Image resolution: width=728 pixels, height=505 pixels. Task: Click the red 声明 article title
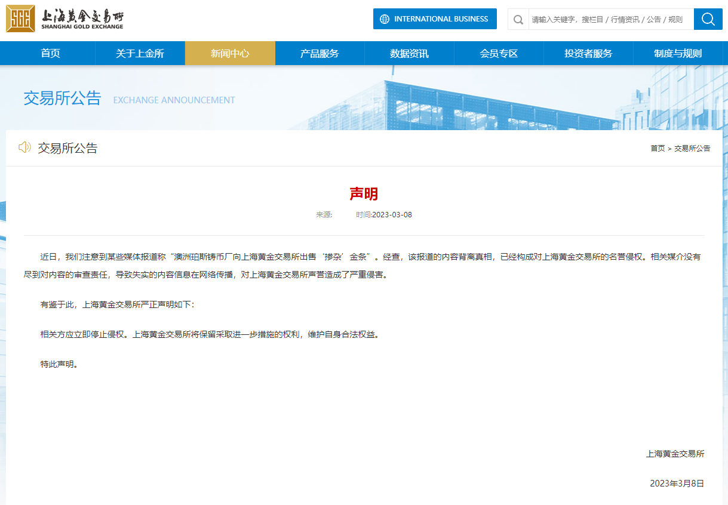[364, 194]
